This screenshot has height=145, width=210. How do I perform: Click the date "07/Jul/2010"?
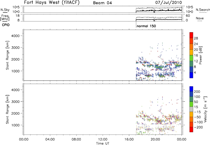click(169, 3)
